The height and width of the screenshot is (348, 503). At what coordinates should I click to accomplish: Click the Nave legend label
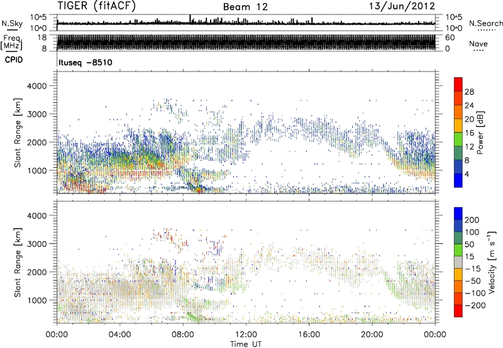point(478,43)
